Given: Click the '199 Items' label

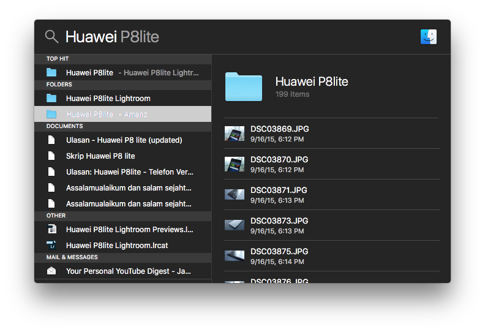Looking at the screenshot, I should click(292, 94).
